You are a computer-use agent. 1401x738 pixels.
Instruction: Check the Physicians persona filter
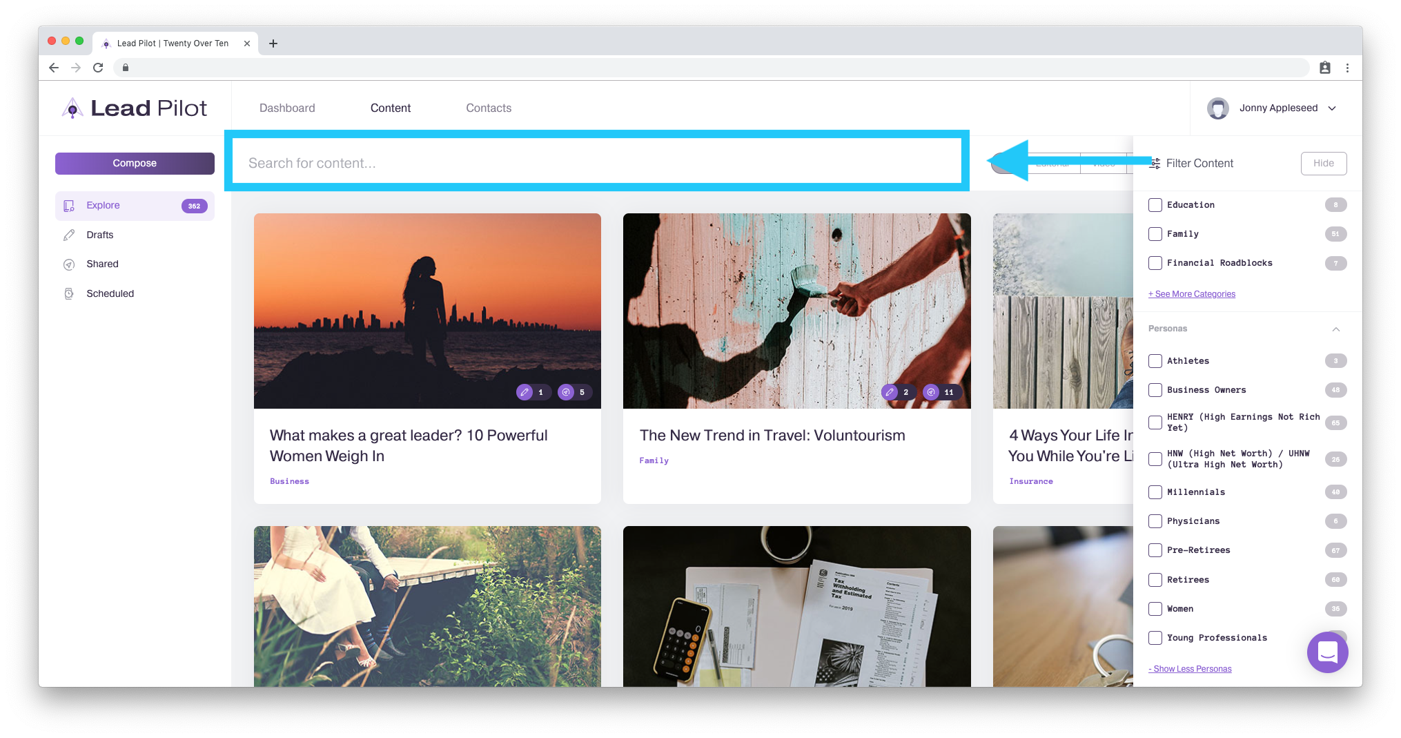tap(1155, 521)
